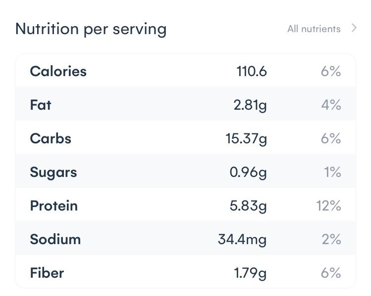Select the Calories row label
The image size is (371, 296).
(x=58, y=71)
